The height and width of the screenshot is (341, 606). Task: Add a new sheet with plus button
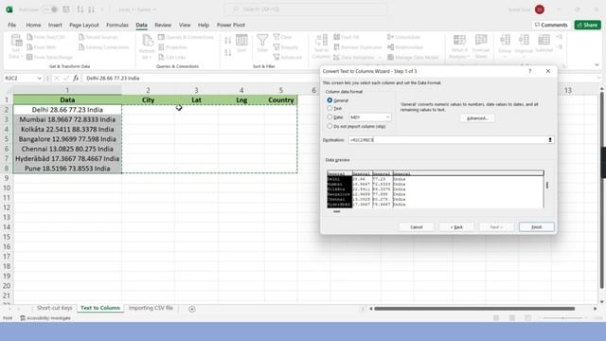click(192, 309)
